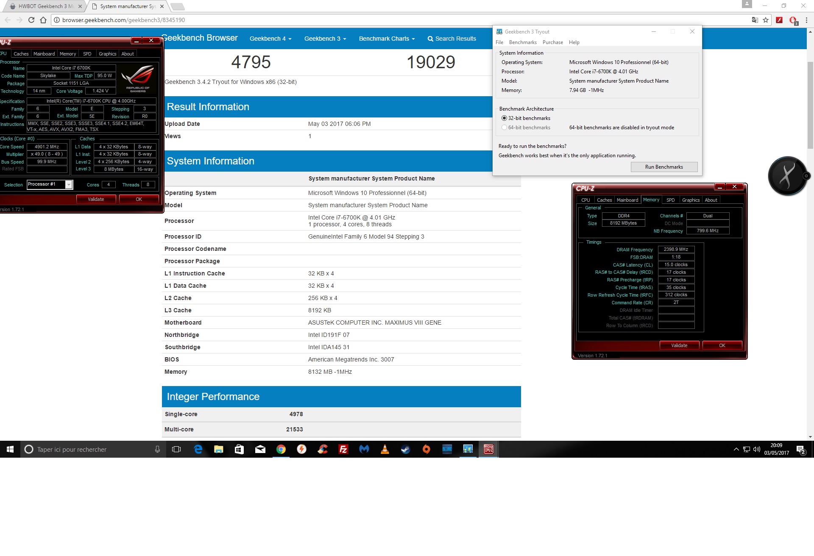Open CCleaner from the taskbar
814x556 pixels.
click(323, 449)
